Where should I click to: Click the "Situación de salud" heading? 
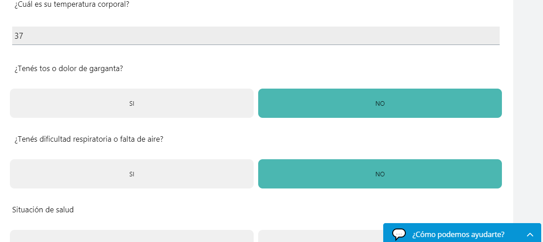tap(43, 210)
